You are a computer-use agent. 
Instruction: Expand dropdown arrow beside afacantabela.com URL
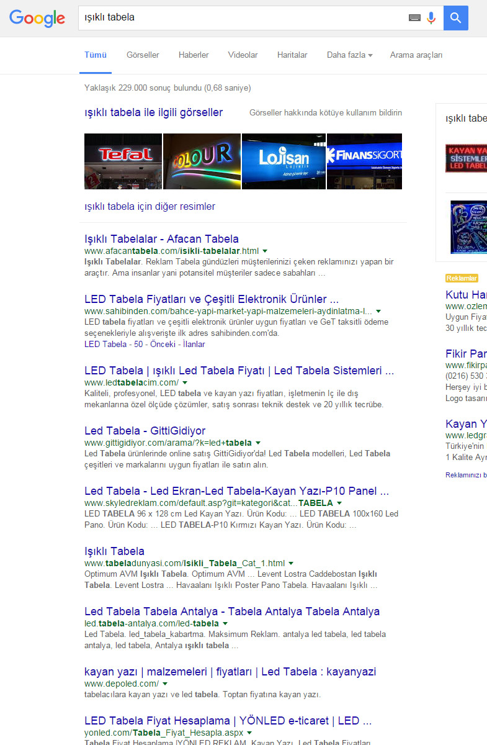click(x=265, y=251)
